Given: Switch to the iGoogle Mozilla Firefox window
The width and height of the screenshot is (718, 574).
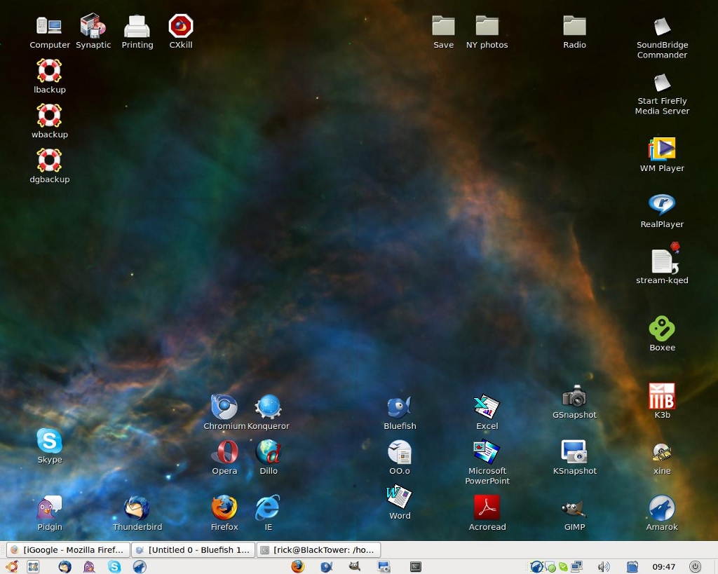Looking at the screenshot, I should (x=68, y=549).
